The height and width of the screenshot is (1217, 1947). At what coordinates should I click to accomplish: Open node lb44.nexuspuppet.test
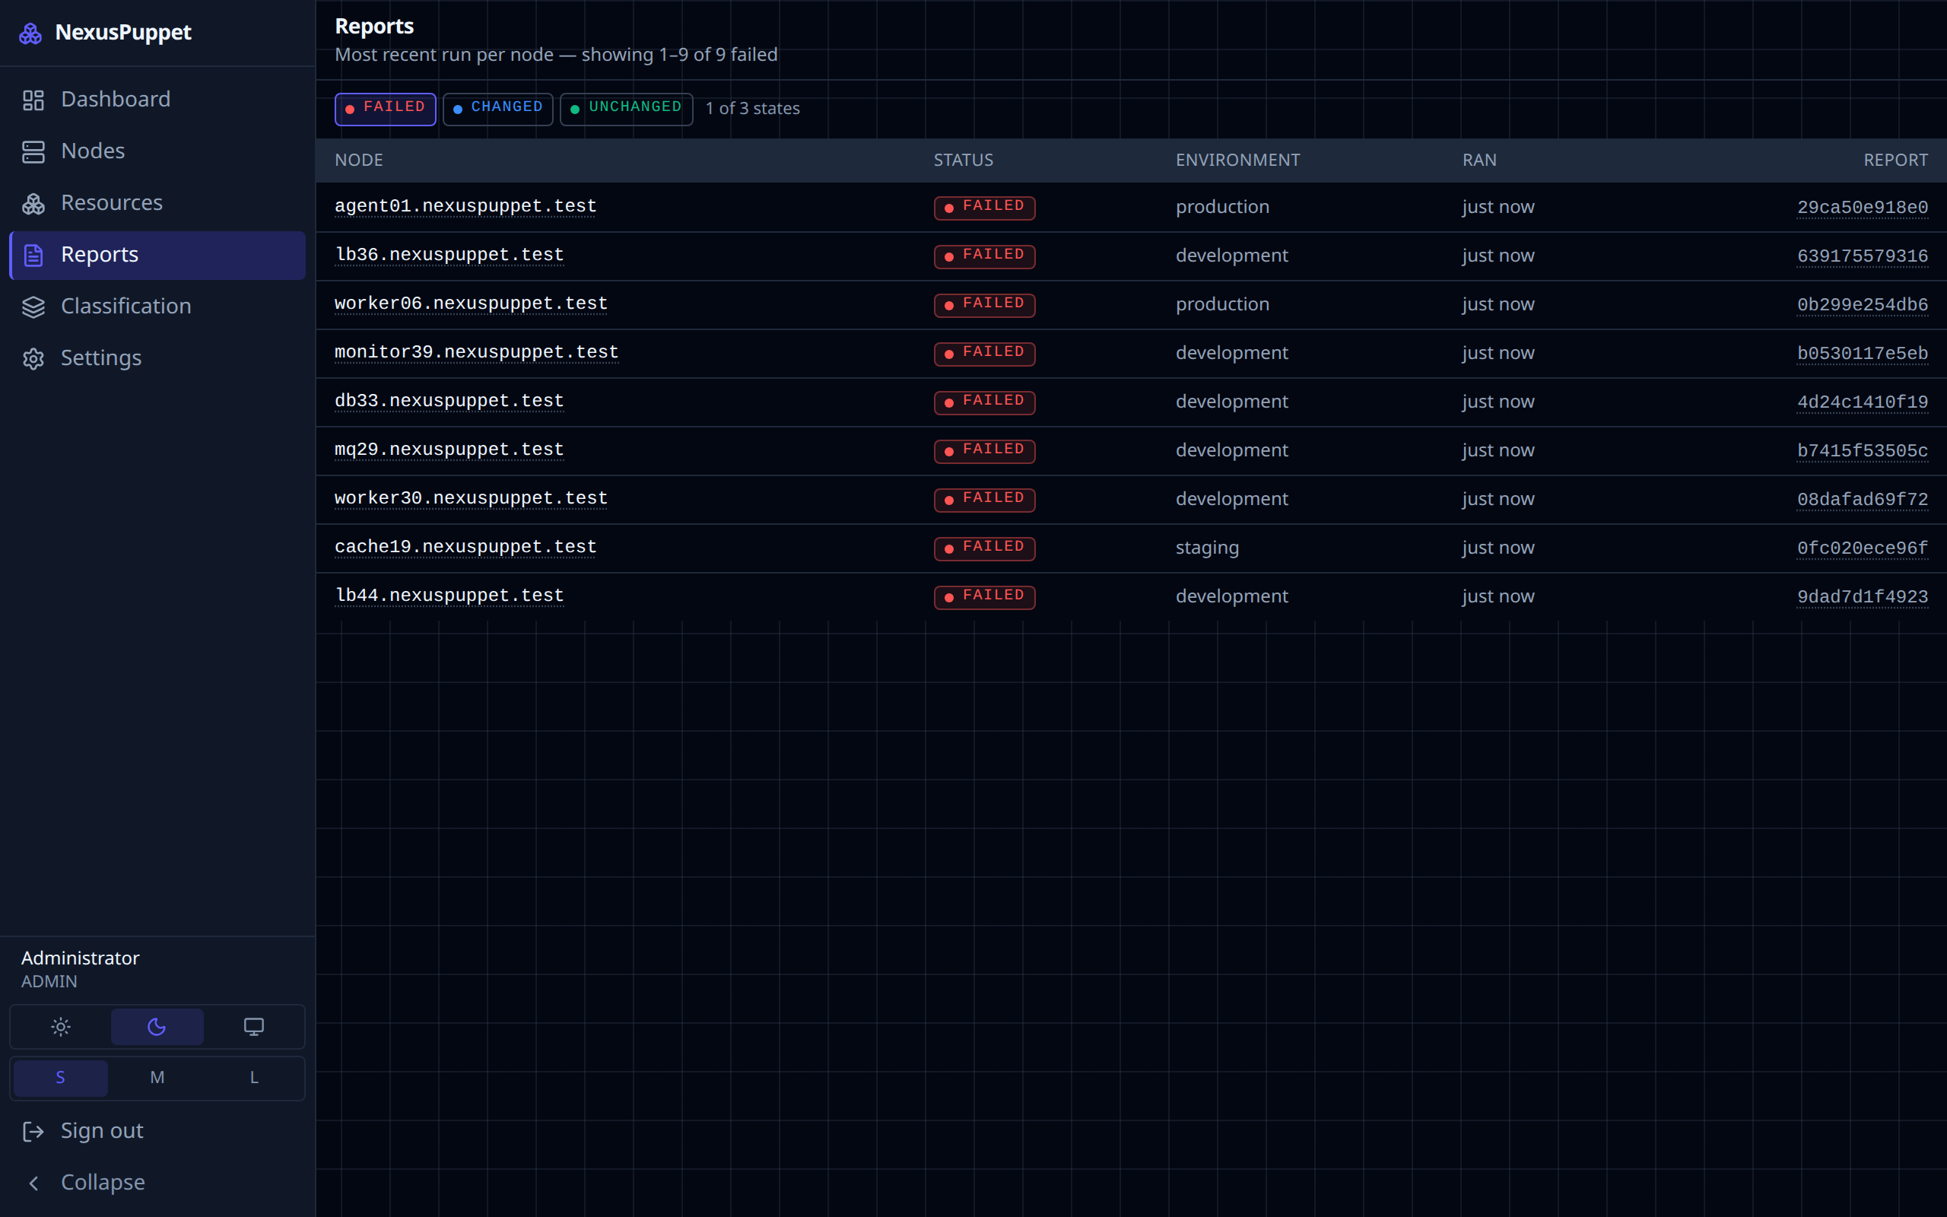click(x=449, y=596)
